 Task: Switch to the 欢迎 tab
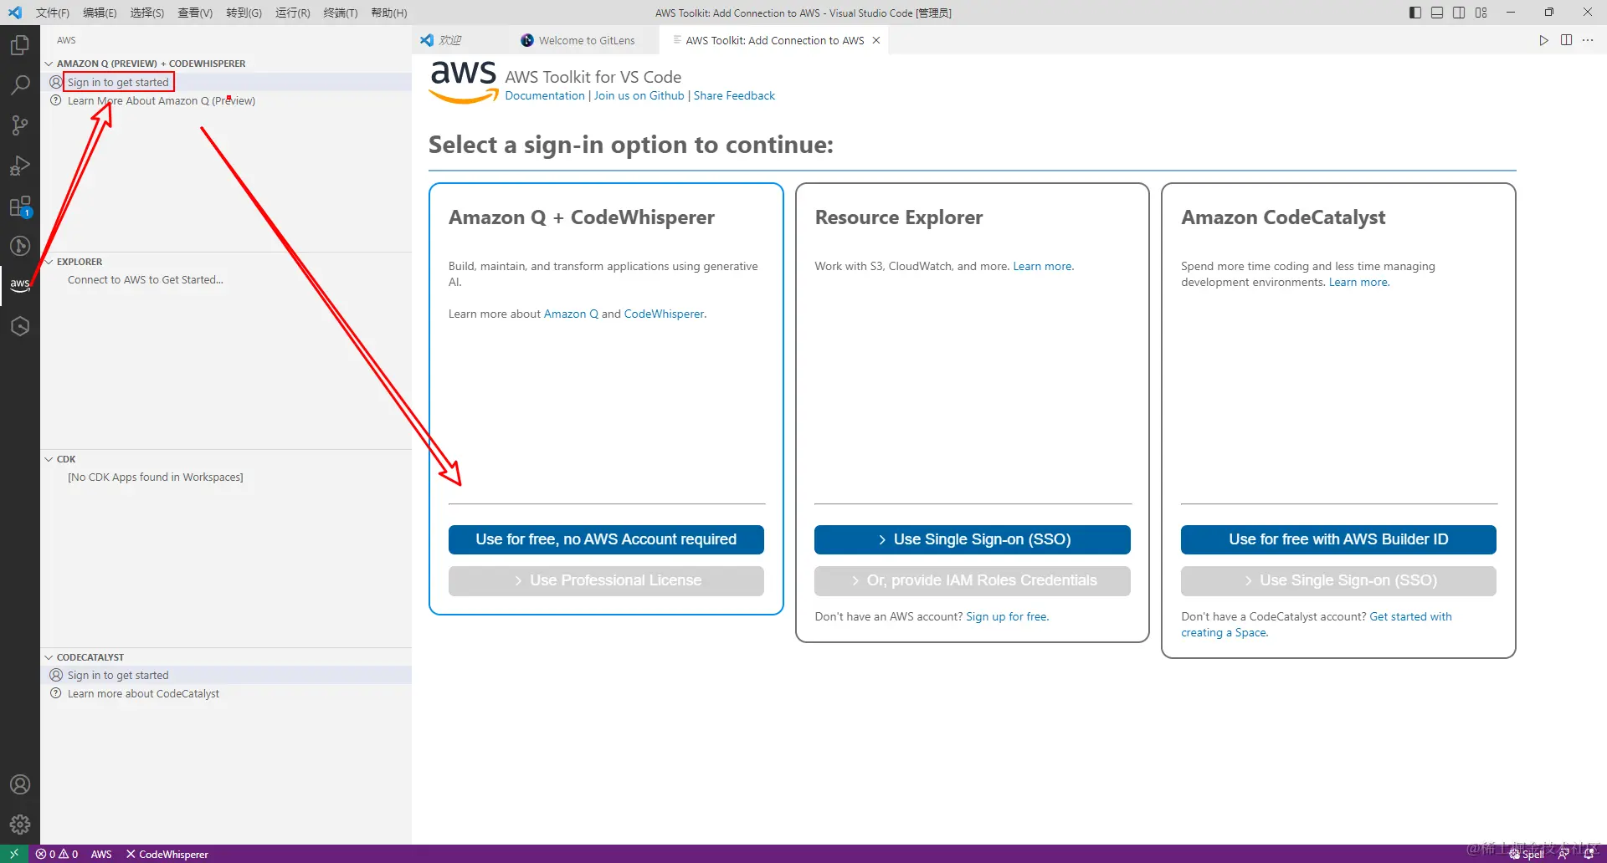pos(450,40)
